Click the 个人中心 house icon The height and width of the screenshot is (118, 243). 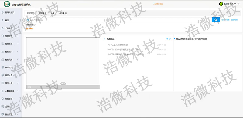(x=2, y=28)
